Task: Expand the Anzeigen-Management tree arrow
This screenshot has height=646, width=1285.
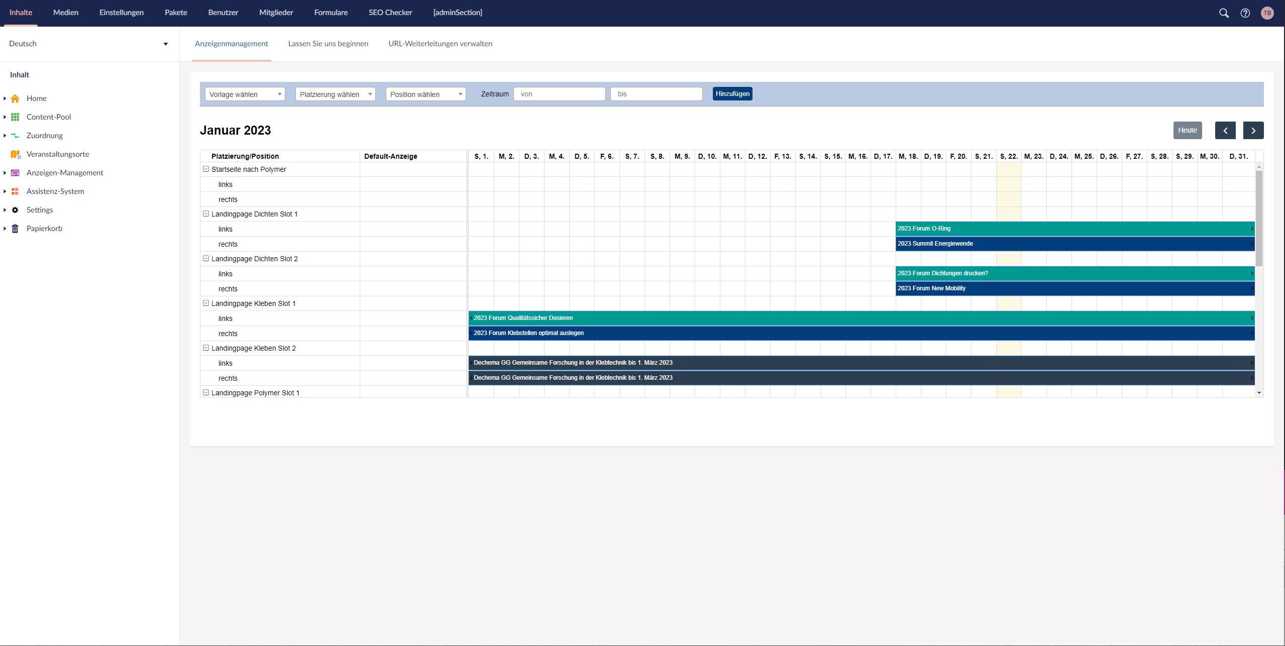Action: pos(5,173)
